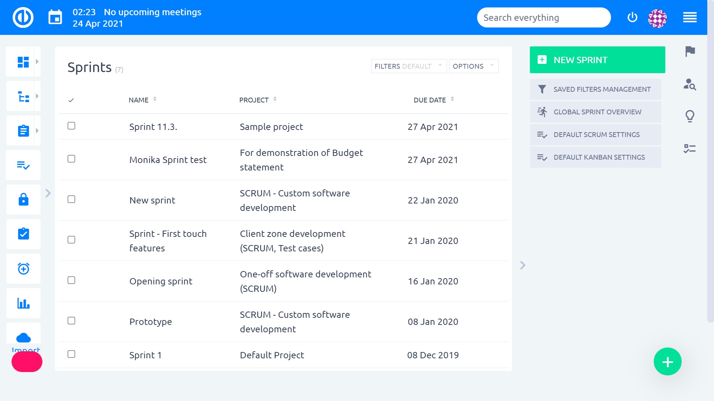Click the green NEW SPRINT button
This screenshot has width=714, height=401.
(597, 59)
